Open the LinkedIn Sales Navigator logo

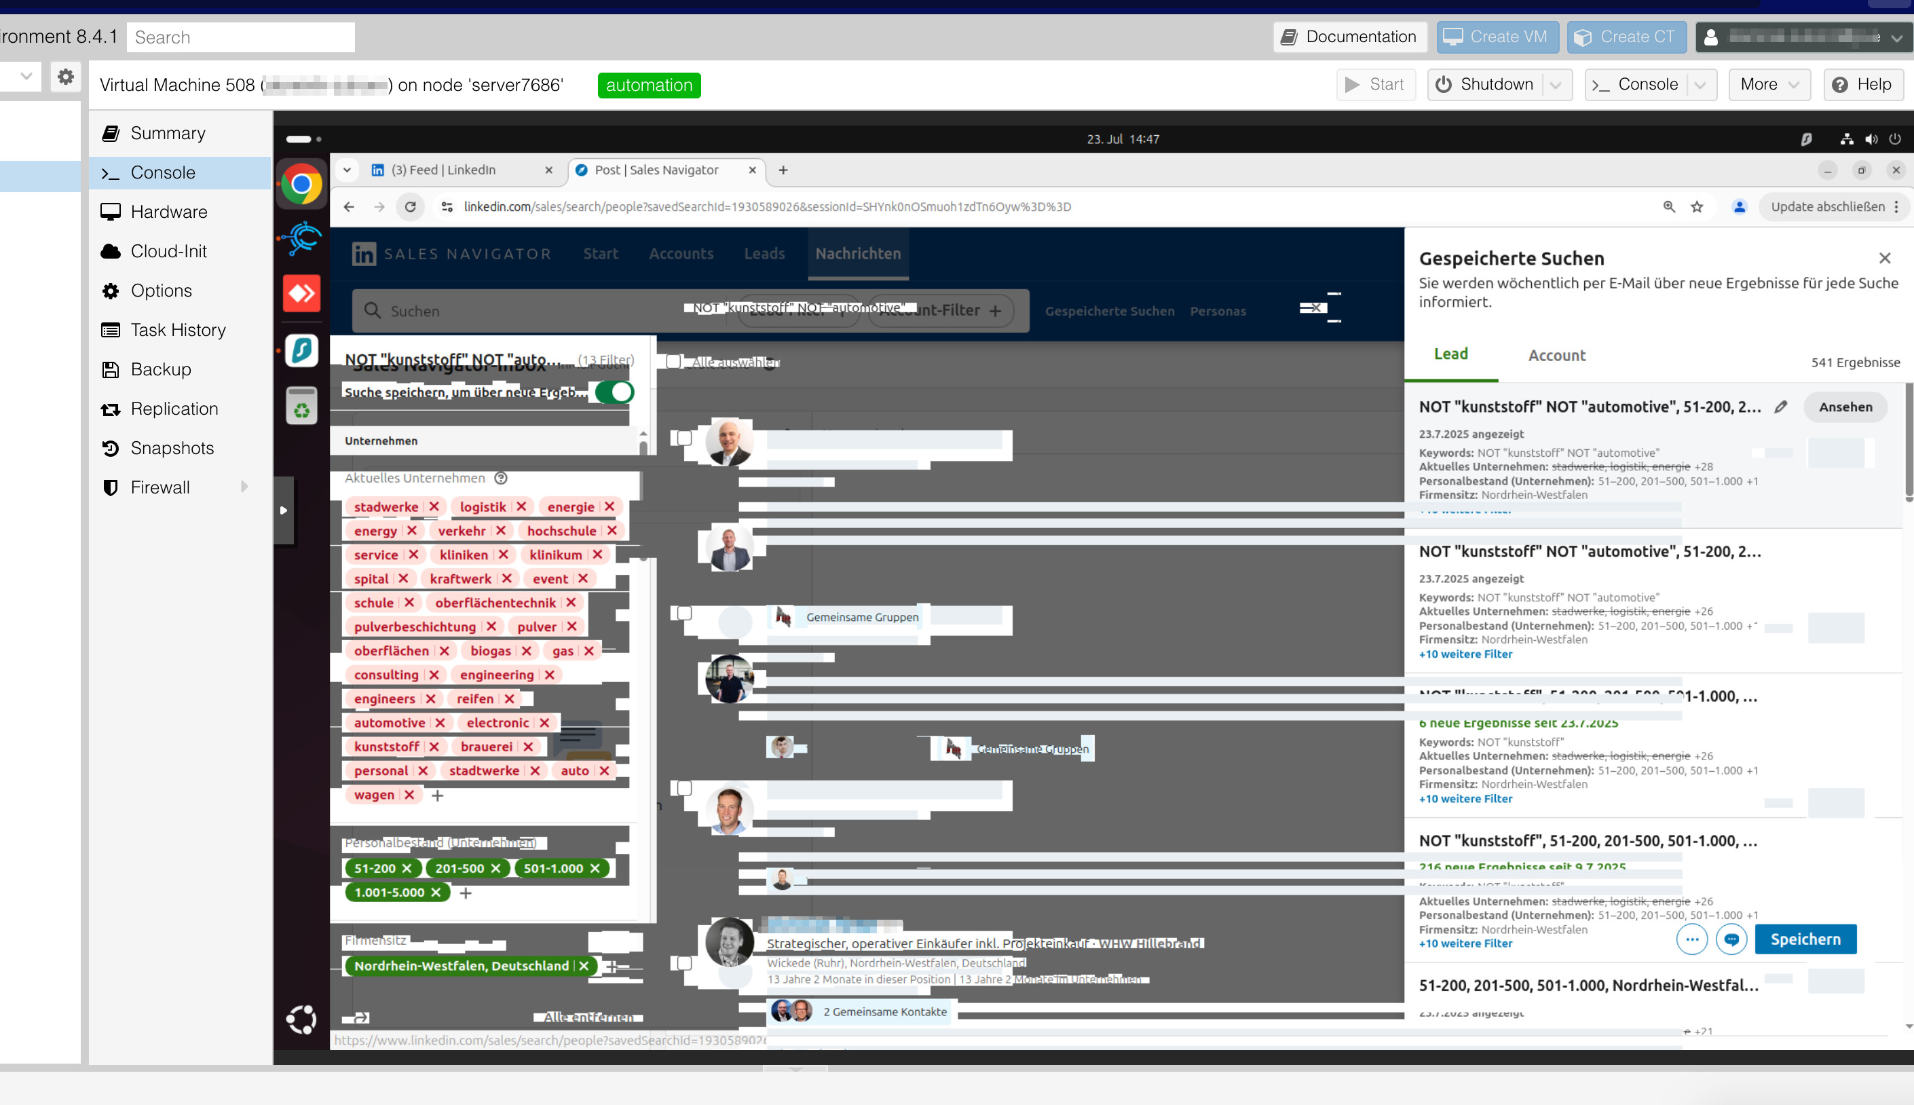tap(364, 255)
